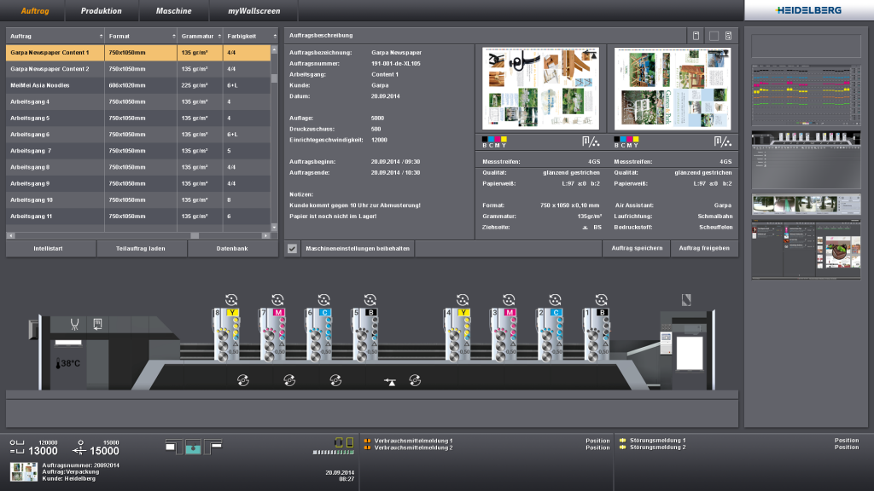The height and width of the screenshot is (491, 874).
Task: Click the Auftrag freigeben button
Action: tap(704, 248)
